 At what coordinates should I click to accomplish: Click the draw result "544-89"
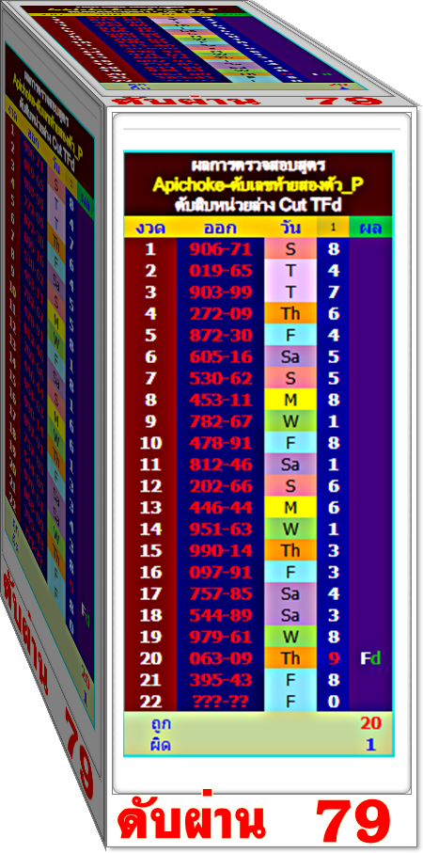220,615
